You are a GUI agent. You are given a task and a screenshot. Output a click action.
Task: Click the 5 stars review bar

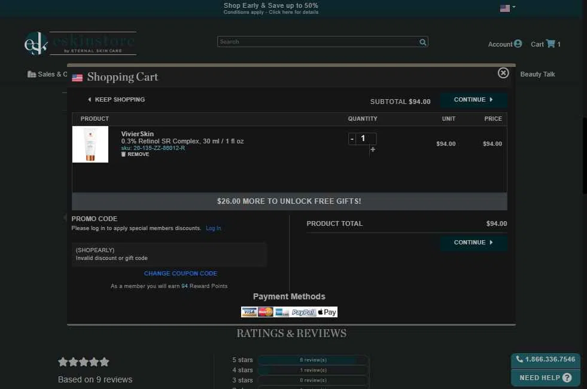pos(313,360)
